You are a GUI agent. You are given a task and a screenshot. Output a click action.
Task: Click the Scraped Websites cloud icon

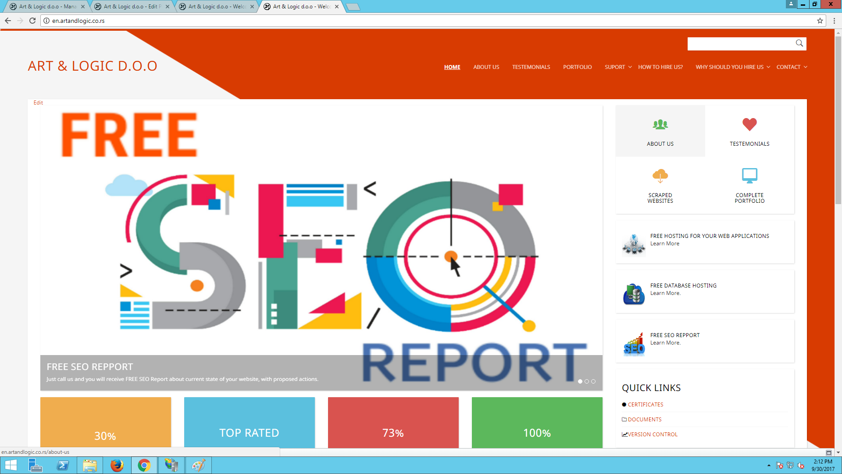click(660, 176)
